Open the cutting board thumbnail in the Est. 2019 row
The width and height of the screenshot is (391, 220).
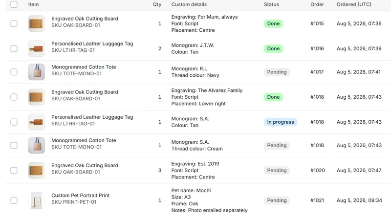(x=36, y=171)
